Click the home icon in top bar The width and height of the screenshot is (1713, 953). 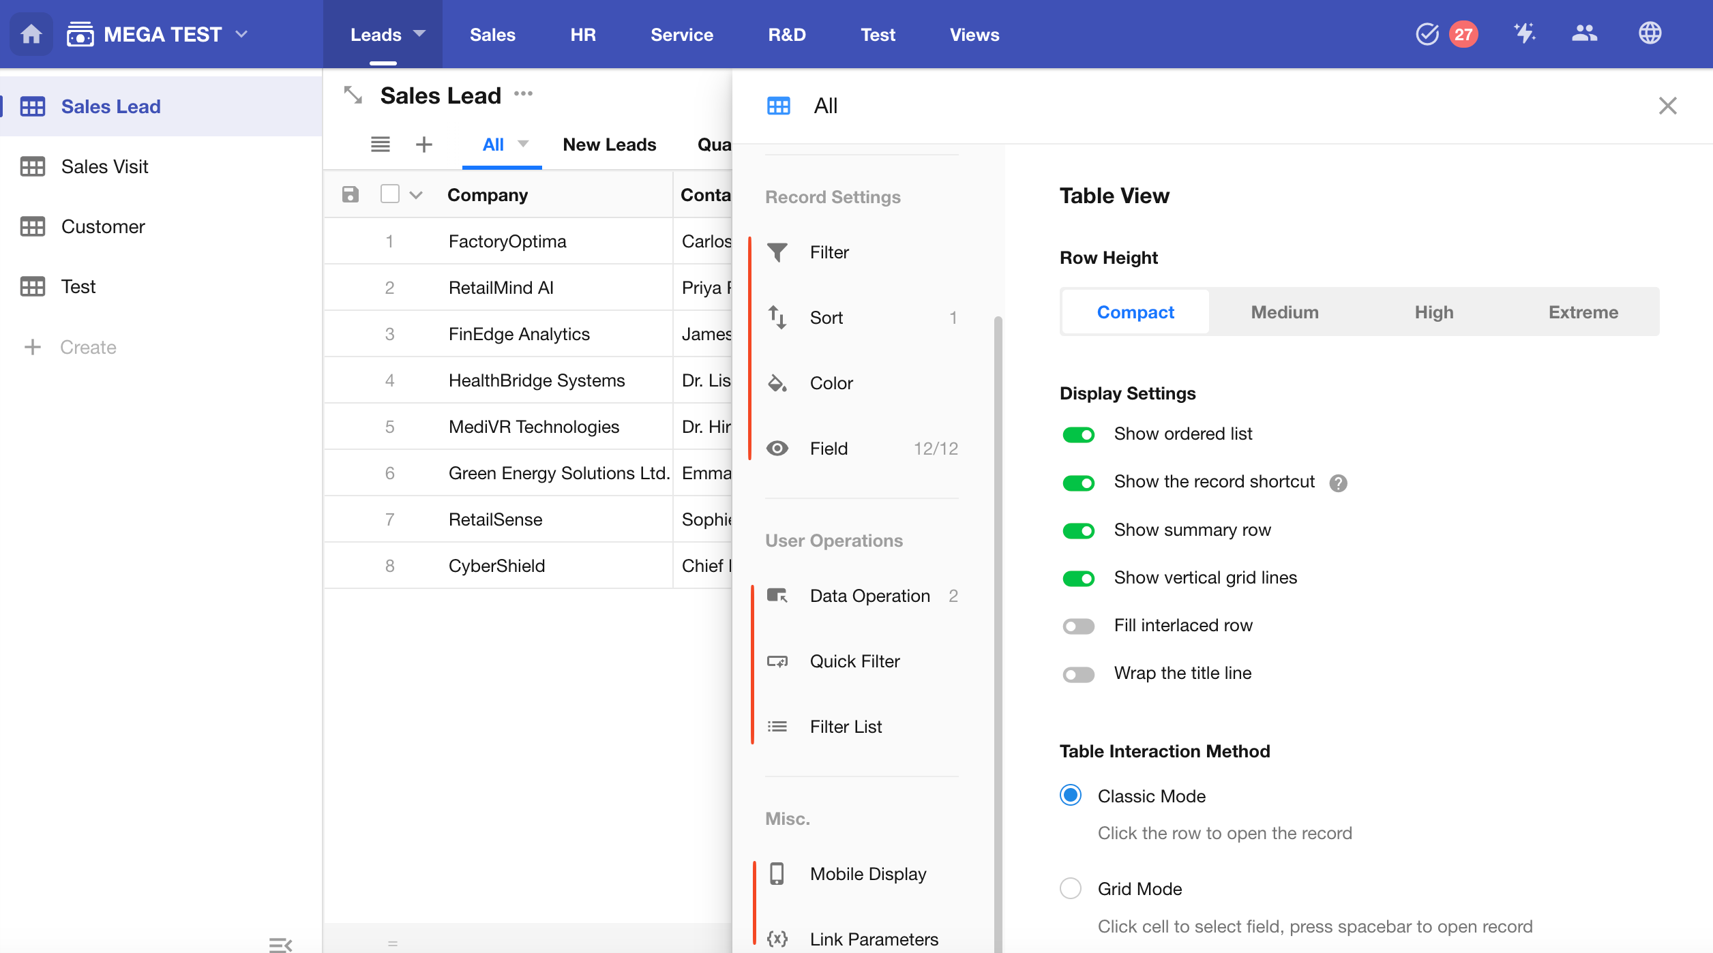pyautogui.click(x=31, y=34)
